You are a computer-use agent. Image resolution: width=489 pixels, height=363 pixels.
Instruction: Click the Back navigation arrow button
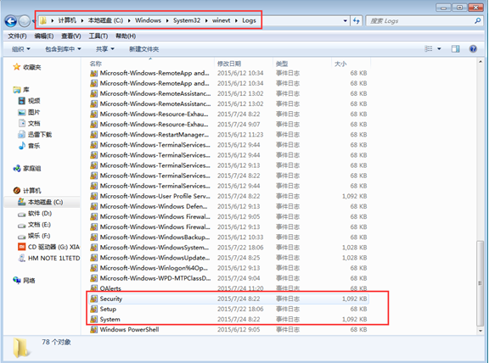click(x=10, y=21)
